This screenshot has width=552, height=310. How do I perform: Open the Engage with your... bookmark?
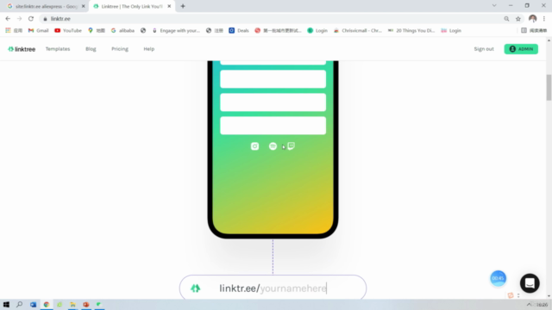176,31
